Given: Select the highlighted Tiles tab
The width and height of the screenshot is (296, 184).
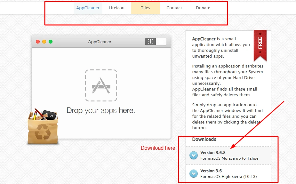Looking at the screenshot, I should coord(145,8).
